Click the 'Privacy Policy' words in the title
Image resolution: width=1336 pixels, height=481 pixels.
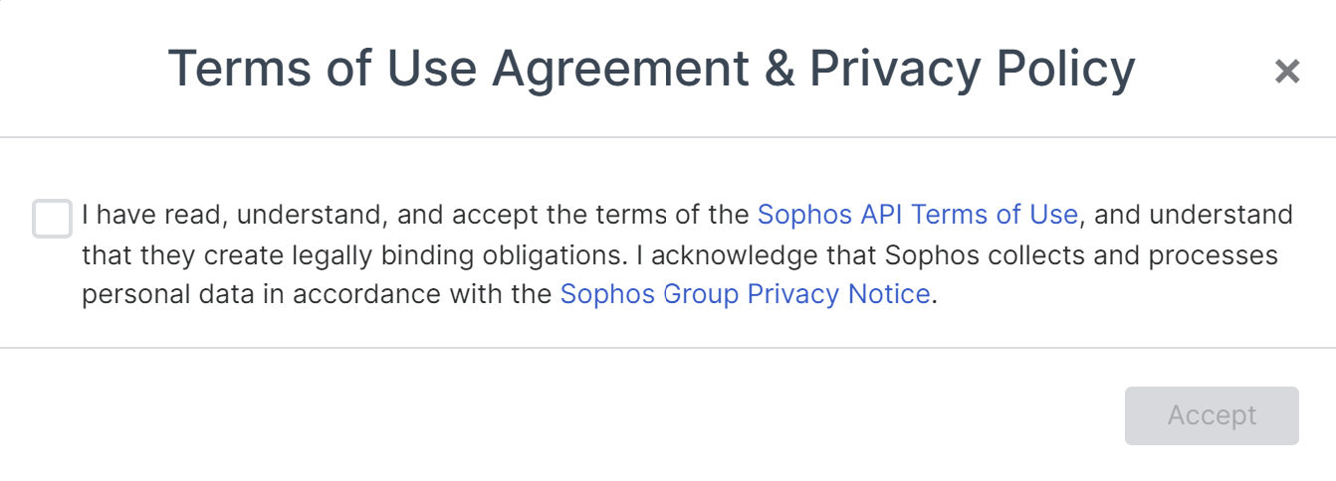pos(972,70)
